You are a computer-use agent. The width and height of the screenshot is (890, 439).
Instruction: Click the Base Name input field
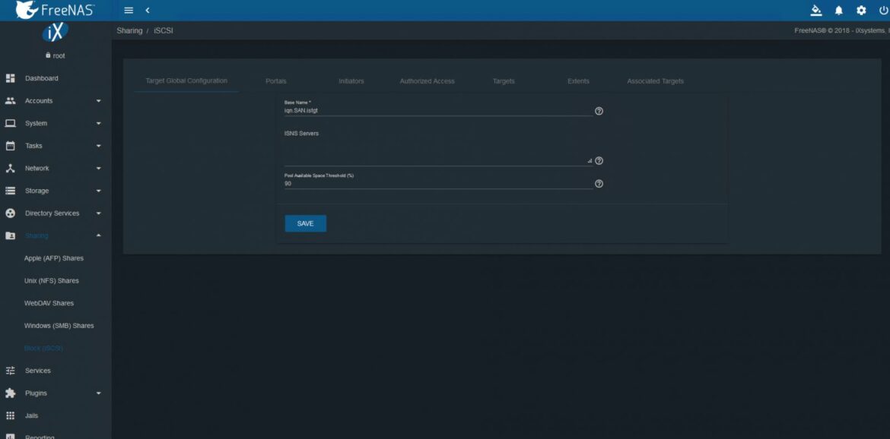click(x=438, y=111)
